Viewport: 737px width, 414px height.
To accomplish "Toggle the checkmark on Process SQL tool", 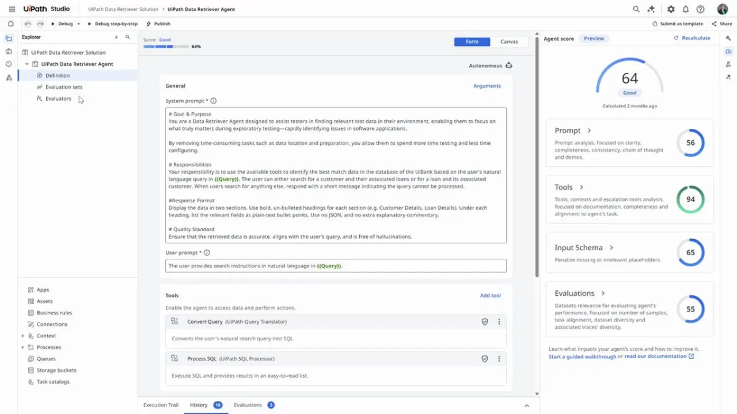I will pyautogui.click(x=485, y=358).
